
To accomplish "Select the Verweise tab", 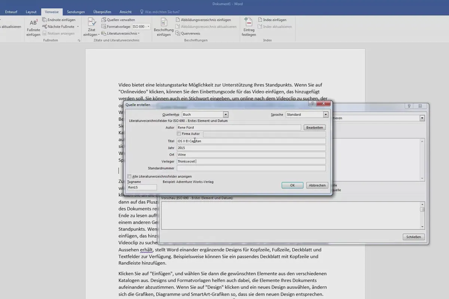I will pos(52,12).
